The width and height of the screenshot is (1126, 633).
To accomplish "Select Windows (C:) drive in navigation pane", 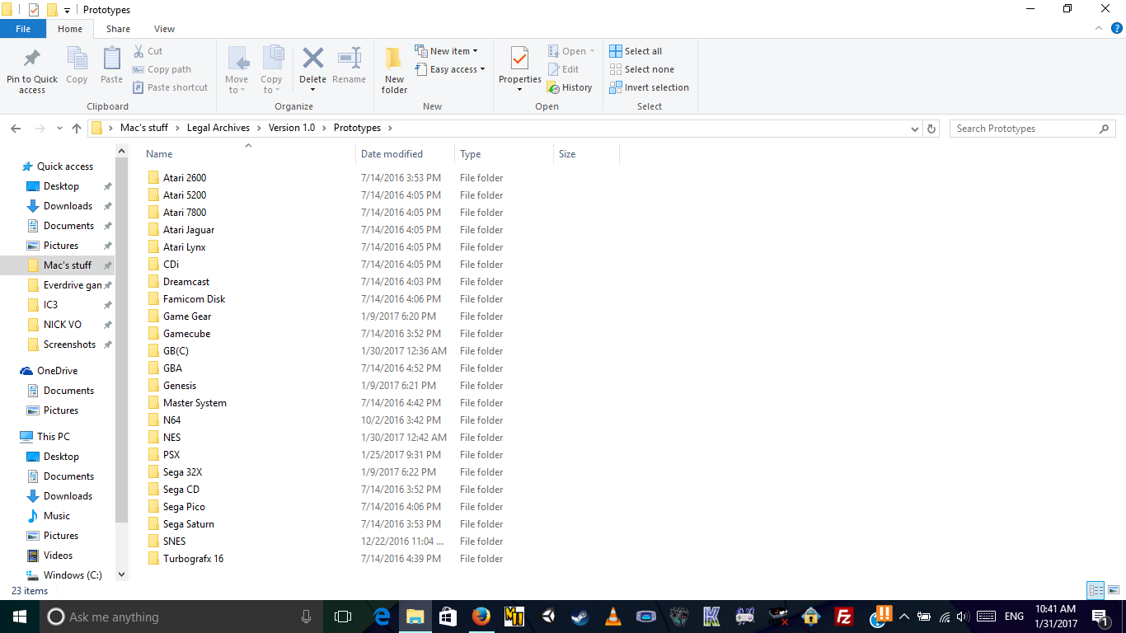I will 73,575.
